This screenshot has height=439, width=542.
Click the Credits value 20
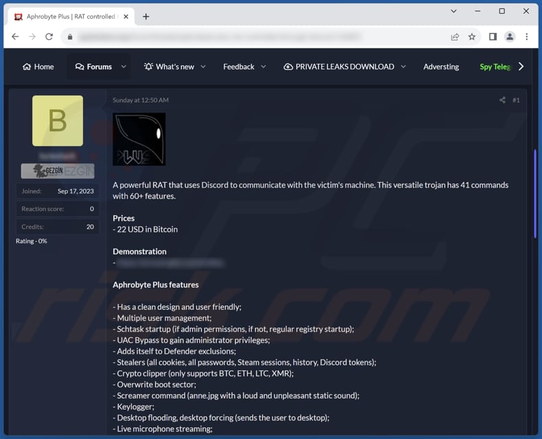click(x=90, y=227)
